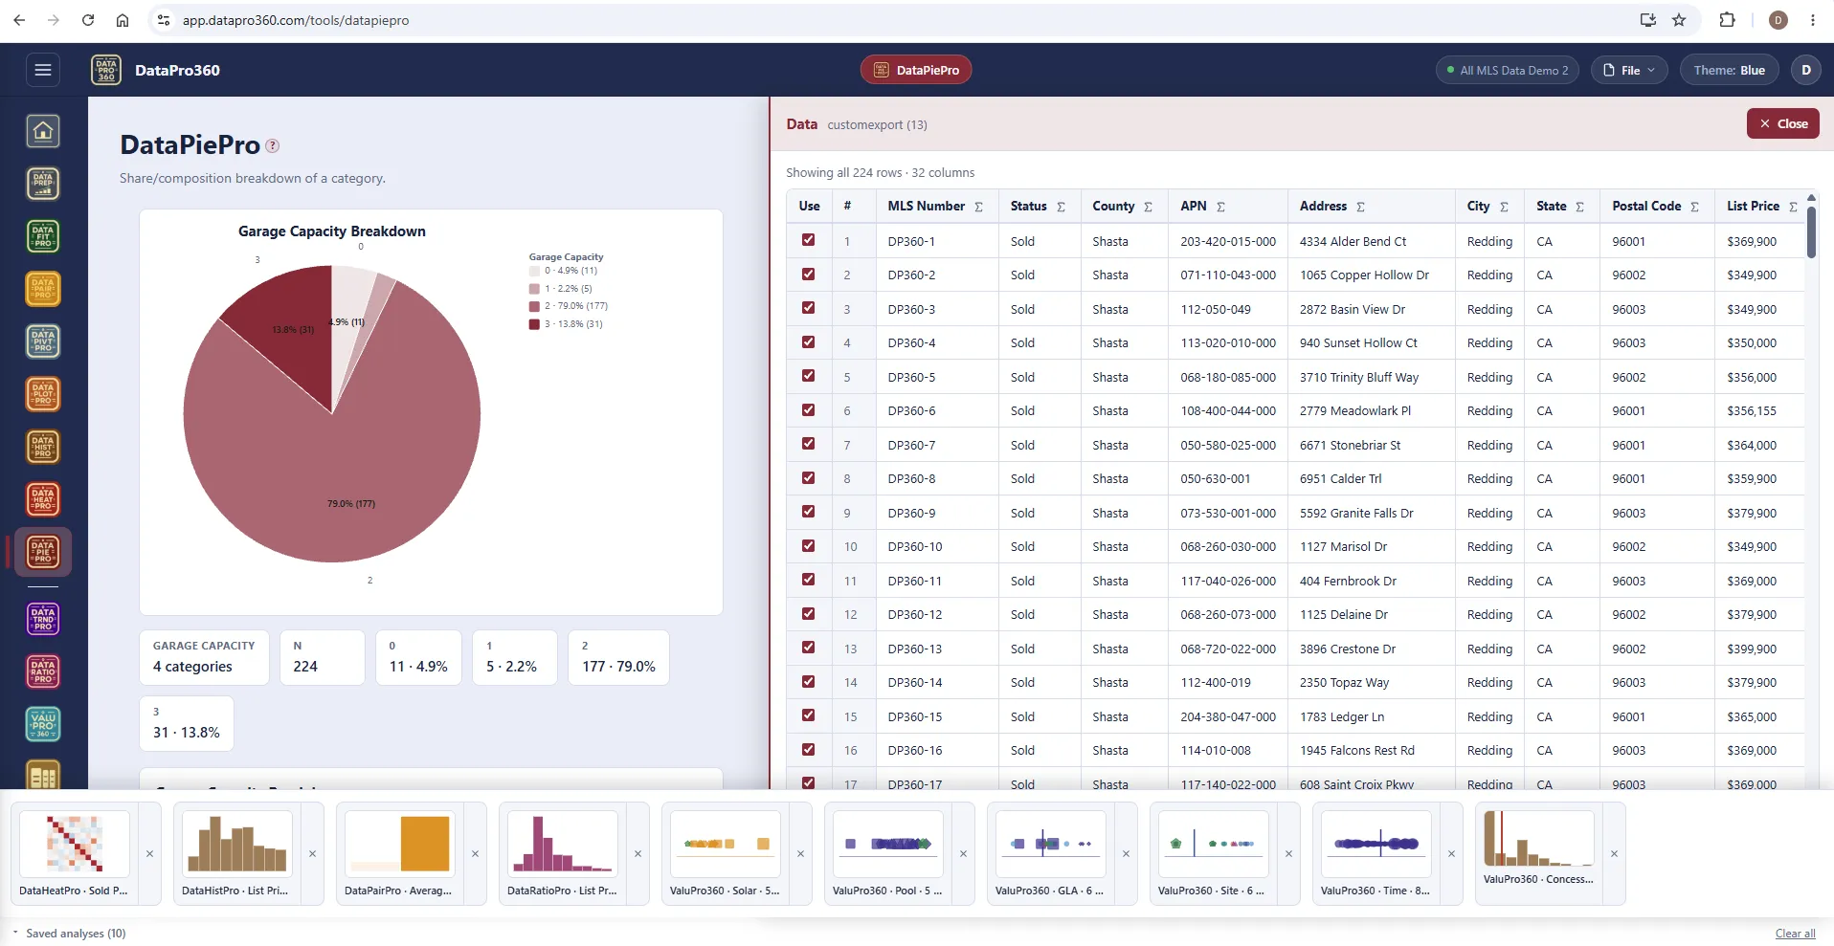Open the ValuPro 360 sidebar tool
The width and height of the screenshot is (1834, 946).
point(43,724)
